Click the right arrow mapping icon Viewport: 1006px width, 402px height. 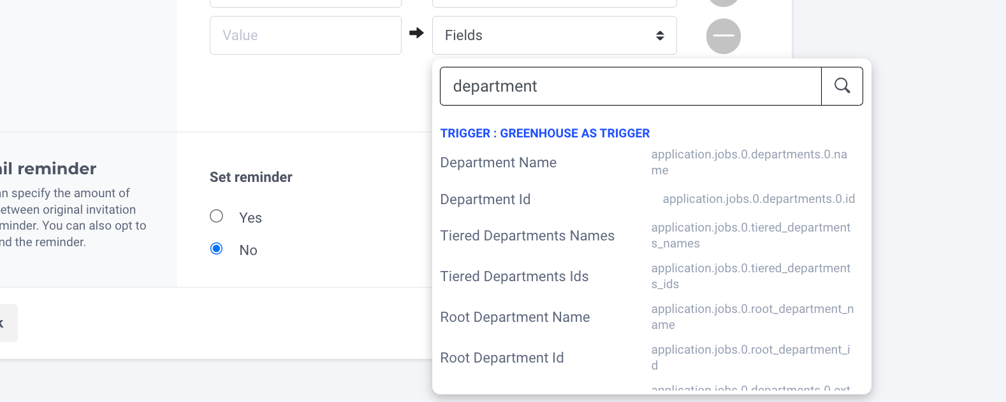[416, 33]
